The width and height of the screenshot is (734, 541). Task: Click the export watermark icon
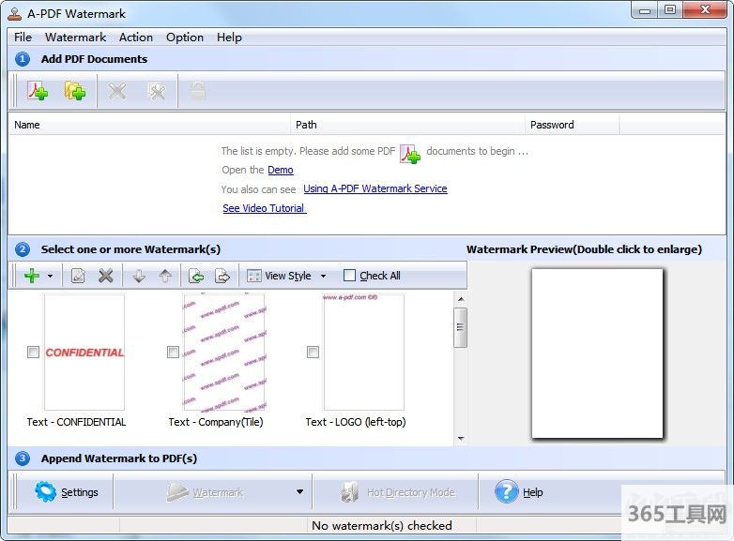(222, 276)
